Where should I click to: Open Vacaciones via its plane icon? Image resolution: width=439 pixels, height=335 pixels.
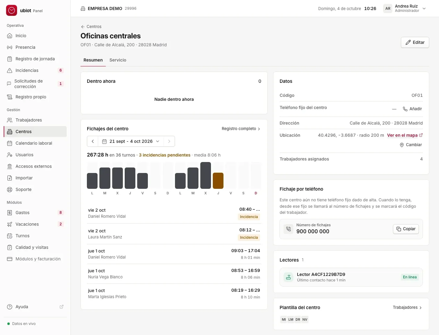[10, 224]
